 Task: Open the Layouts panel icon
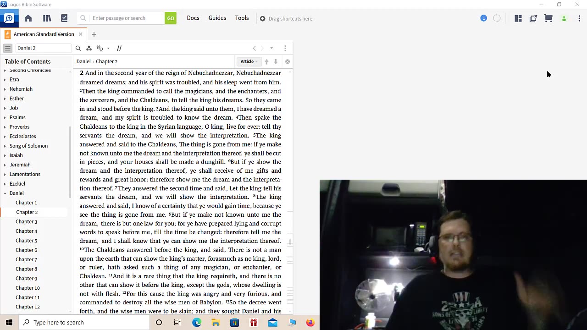coord(518,18)
